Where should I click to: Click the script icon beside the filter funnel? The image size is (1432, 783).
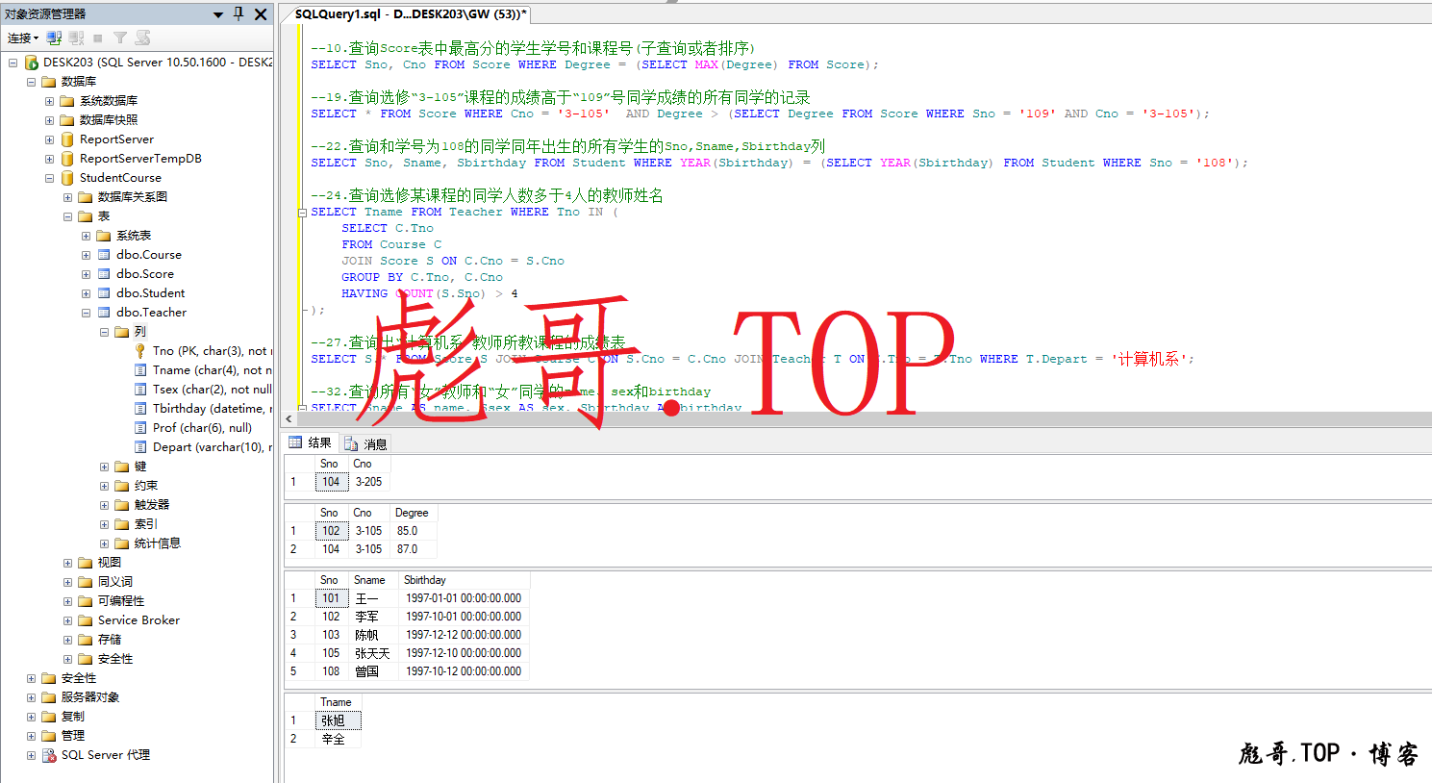[x=142, y=38]
